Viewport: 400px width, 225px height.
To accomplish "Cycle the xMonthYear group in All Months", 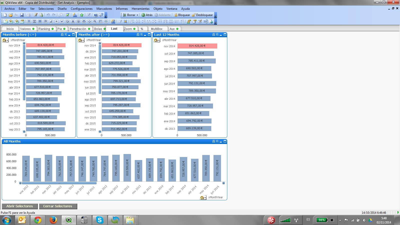I will pyautogui.click(x=203, y=197).
